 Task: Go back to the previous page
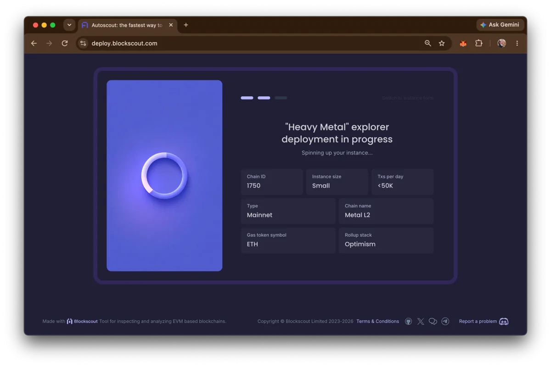(34, 43)
